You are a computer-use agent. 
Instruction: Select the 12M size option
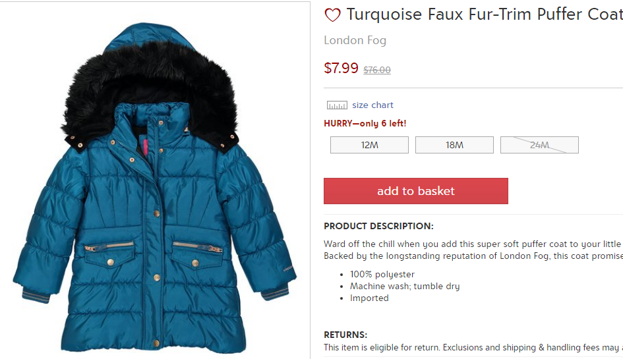point(369,145)
